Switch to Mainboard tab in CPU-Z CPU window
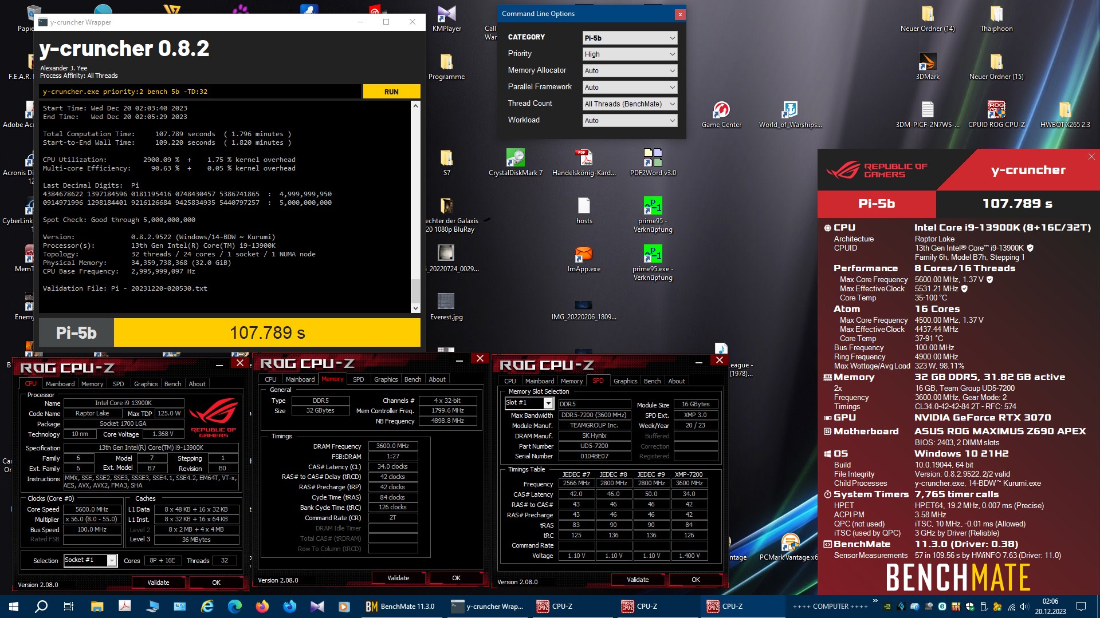Viewport: 1100px width, 618px height. 60,384
